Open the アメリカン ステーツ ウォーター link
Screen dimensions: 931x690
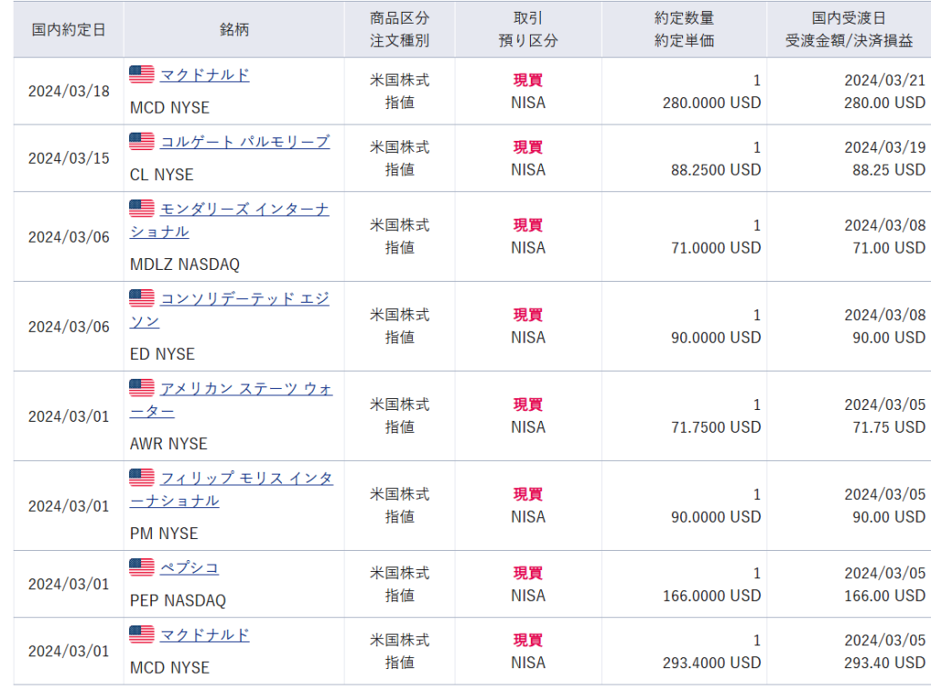245,389
